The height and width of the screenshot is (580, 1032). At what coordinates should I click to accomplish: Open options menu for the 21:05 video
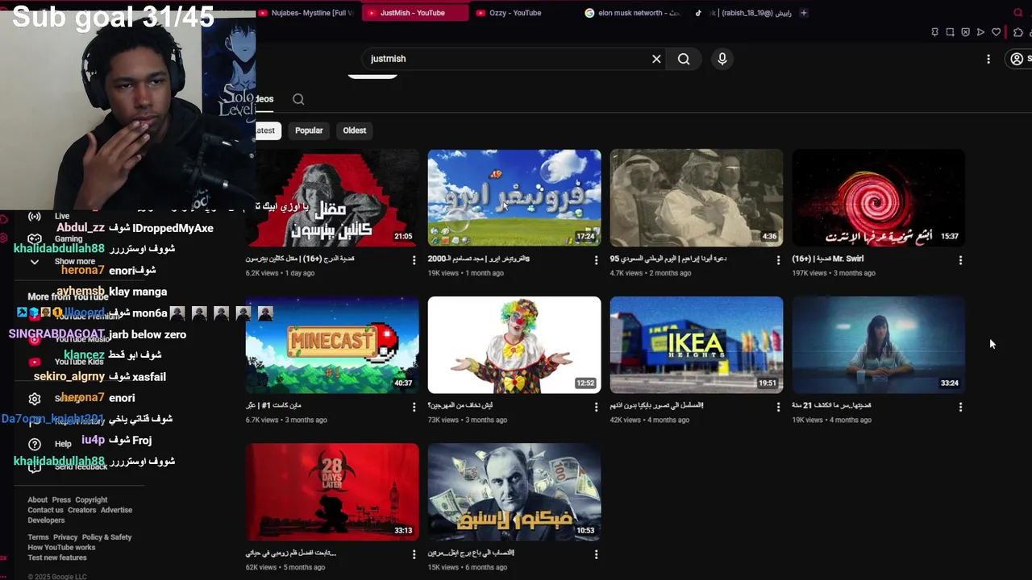click(414, 260)
